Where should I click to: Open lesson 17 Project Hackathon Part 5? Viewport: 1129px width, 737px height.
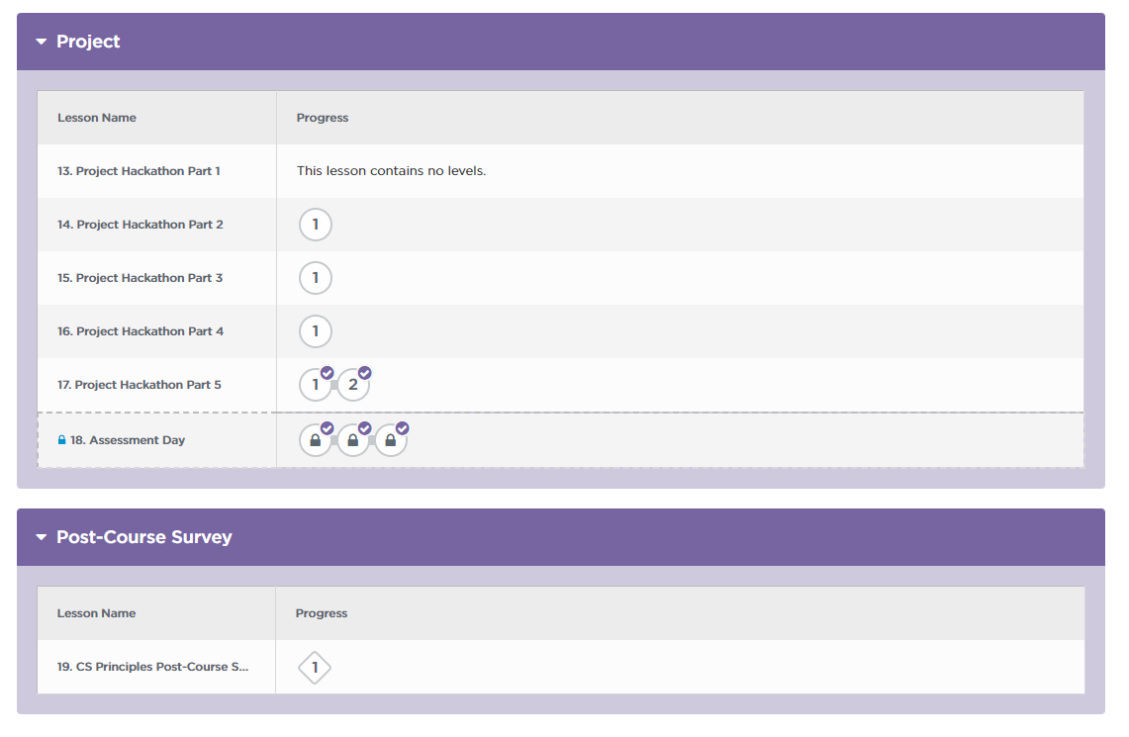[140, 385]
